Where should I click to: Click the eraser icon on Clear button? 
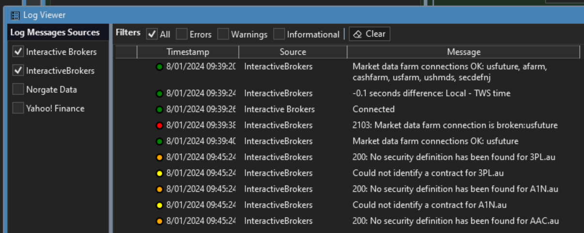[358, 34]
